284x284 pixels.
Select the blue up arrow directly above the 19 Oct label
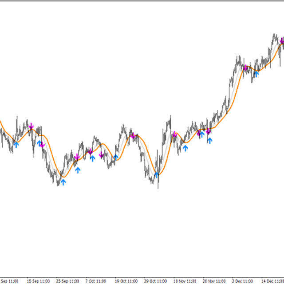pos(116,157)
